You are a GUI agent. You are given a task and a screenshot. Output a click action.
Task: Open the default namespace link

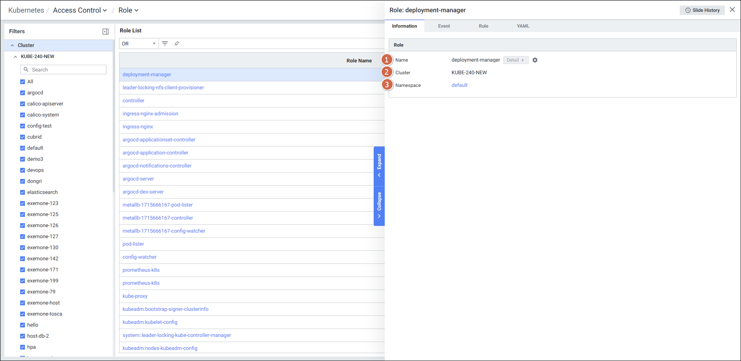pyautogui.click(x=459, y=85)
